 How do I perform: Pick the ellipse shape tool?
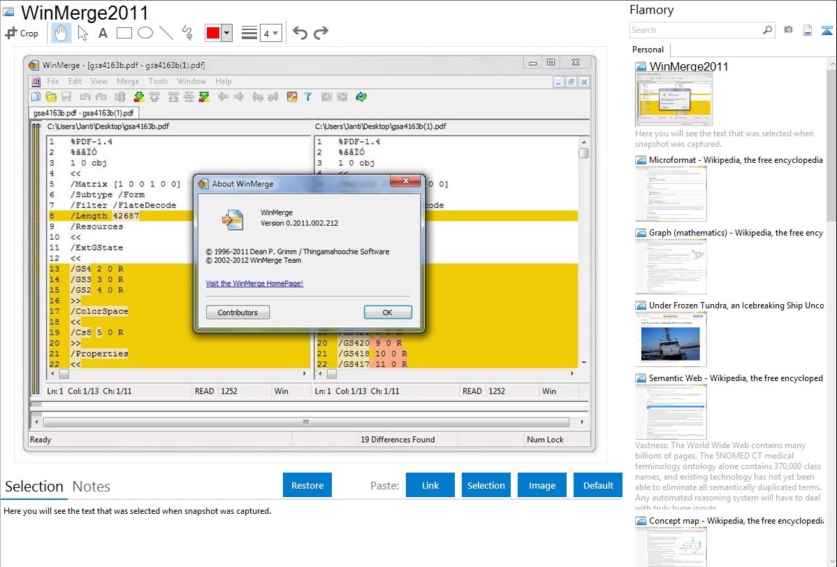[x=145, y=33]
